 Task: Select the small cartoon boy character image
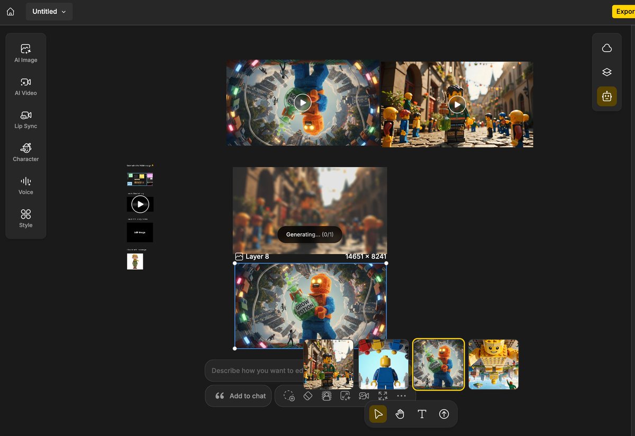pyautogui.click(x=135, y=261)
